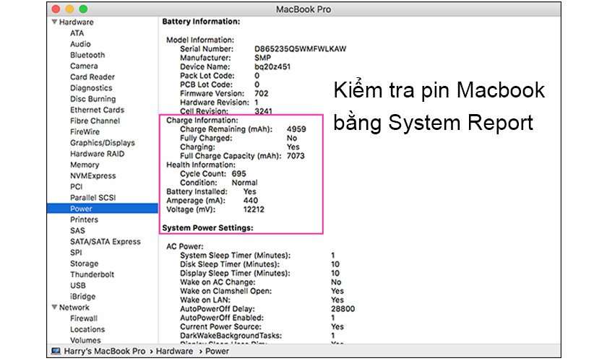Open Card Reader information
The image size is (607, 361).
[92, 77]
